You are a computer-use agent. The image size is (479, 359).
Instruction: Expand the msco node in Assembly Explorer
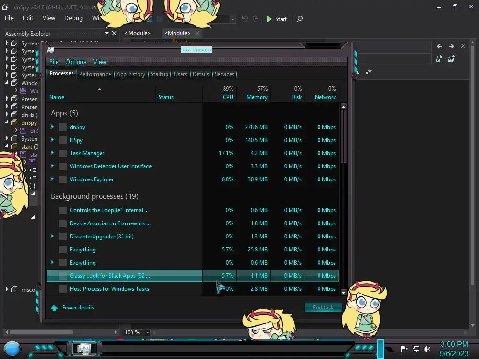pos(7,289)
